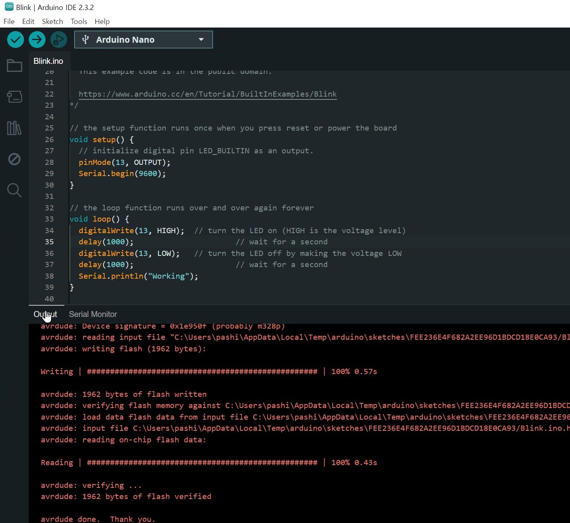
Task: Click the 'load data flash data from input file' output line
Action: point(305,417)
